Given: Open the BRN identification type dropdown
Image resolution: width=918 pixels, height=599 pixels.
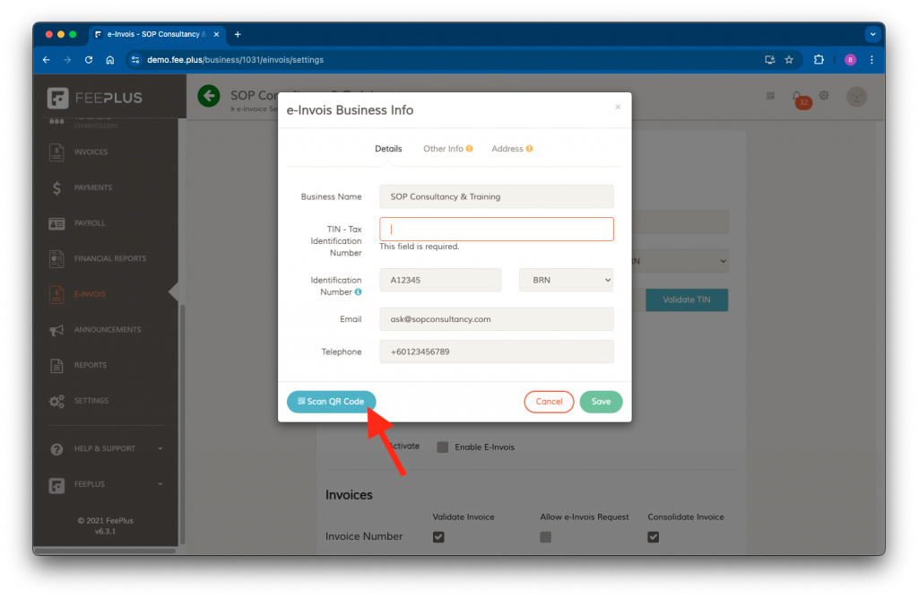Looking at the screenshot, I should pyautogui.click(x=566, y=280).
